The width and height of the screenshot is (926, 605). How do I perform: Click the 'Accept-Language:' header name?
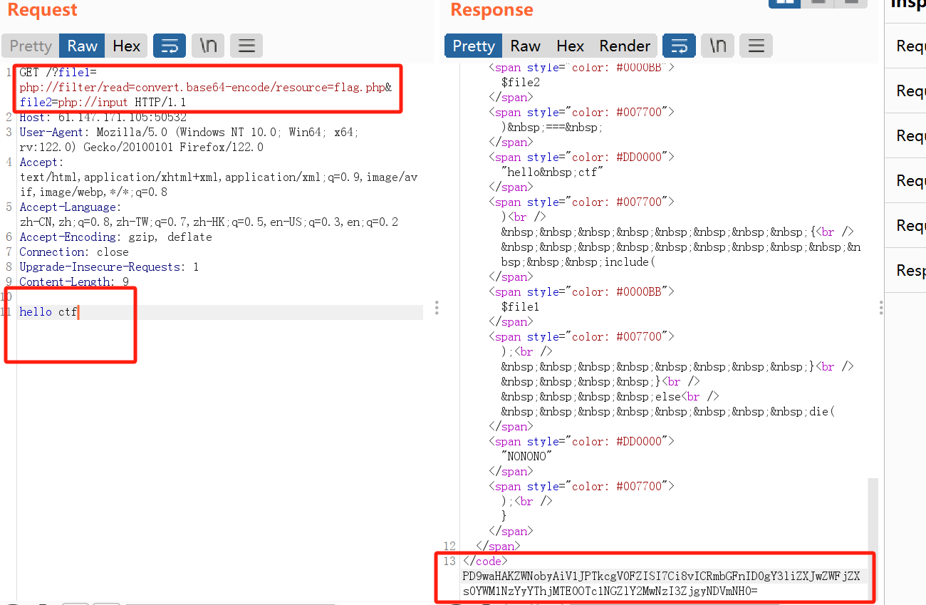point(71,207)
